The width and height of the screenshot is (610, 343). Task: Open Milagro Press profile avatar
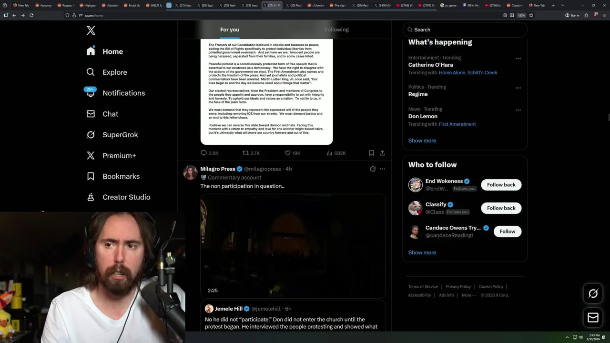coord(190,172)
